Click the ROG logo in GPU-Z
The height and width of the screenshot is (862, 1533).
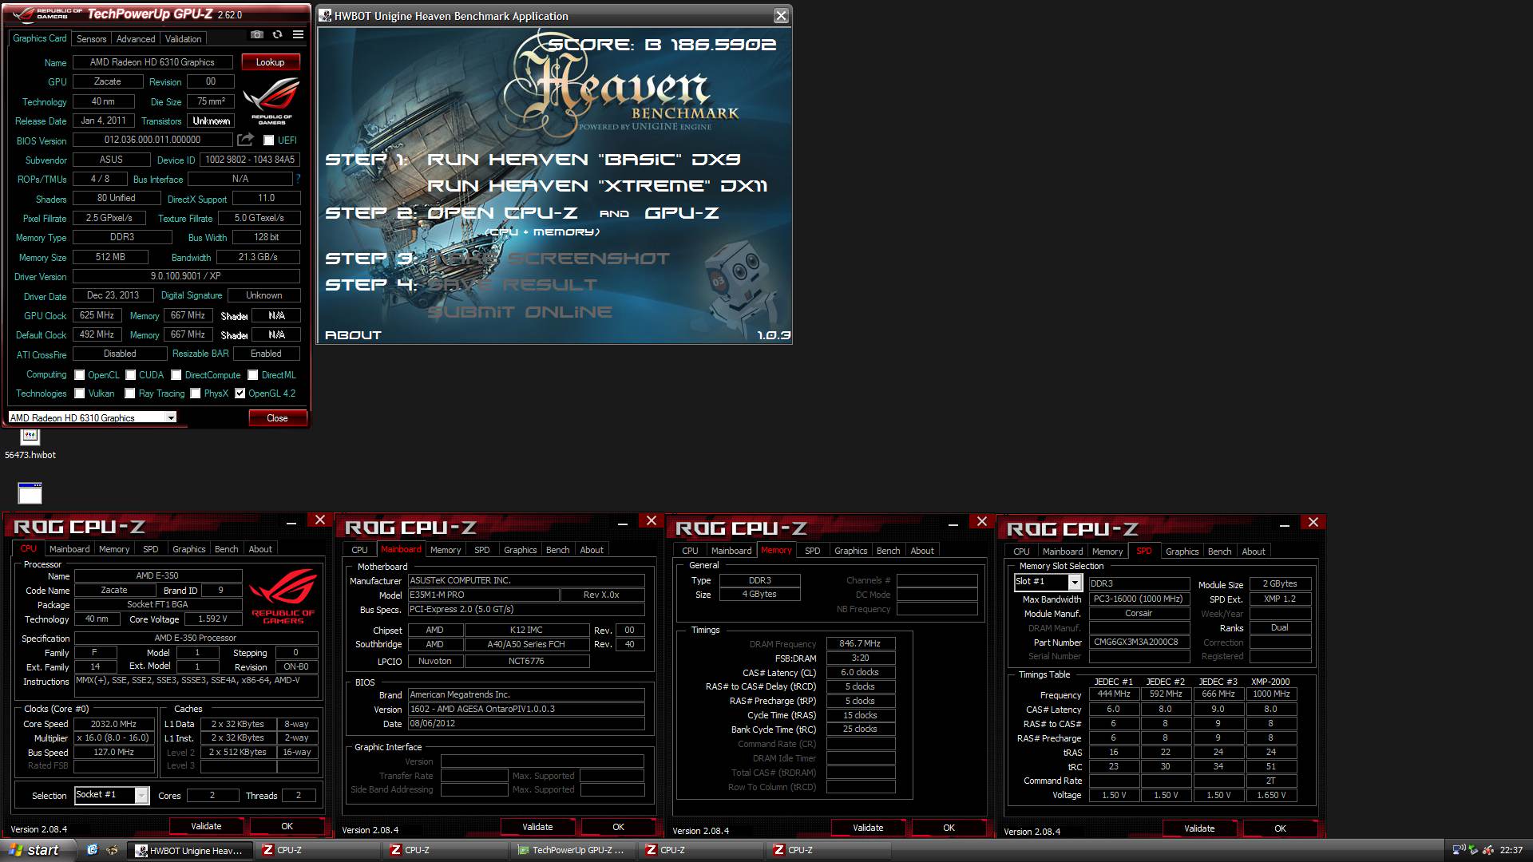[271, 101]
